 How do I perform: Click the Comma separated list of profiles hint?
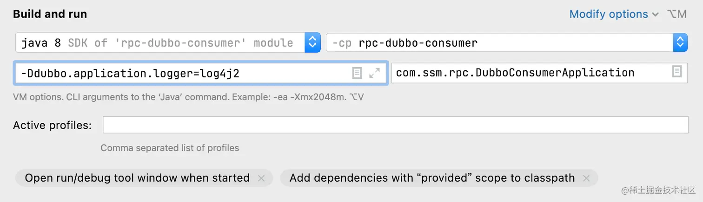coord(170,148)
